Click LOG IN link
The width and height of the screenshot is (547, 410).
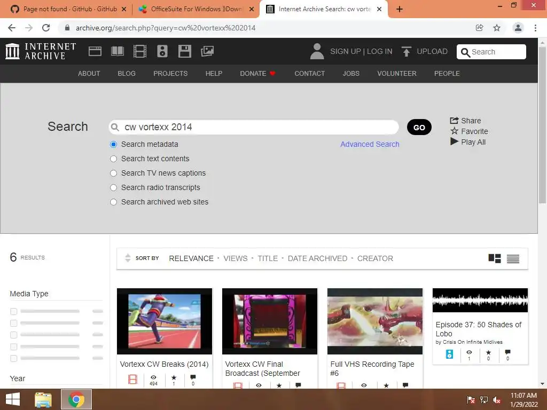coord(380,51)
